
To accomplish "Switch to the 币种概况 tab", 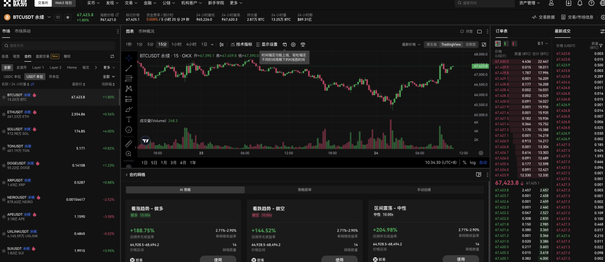I will 146,31.
